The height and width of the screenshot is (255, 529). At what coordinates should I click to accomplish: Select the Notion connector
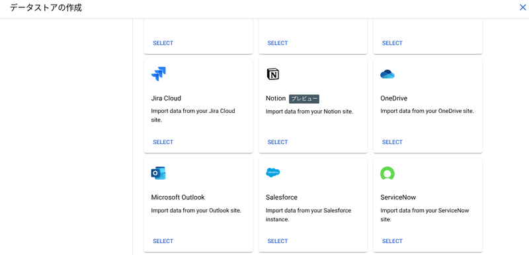coord(278,142)
